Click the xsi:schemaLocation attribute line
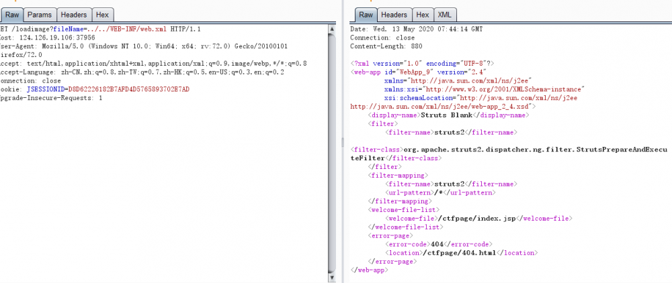Viewport: 672px width, 283px height. tap(481, 97)
